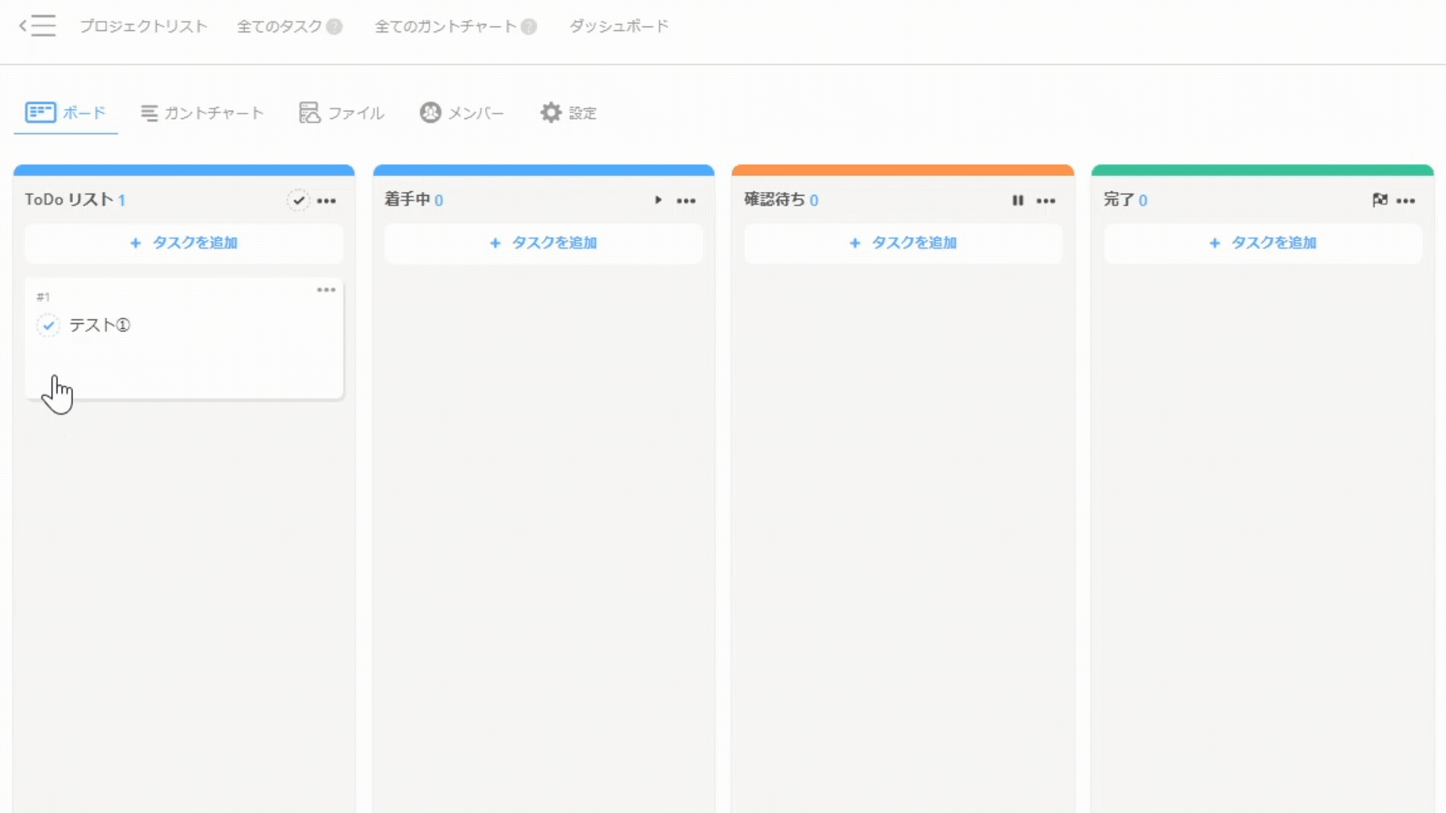Viewport: 1446px width, 813px height.
Task: Click タスクを追加 in the 確認待ち column
Action: tap(903, 243)
